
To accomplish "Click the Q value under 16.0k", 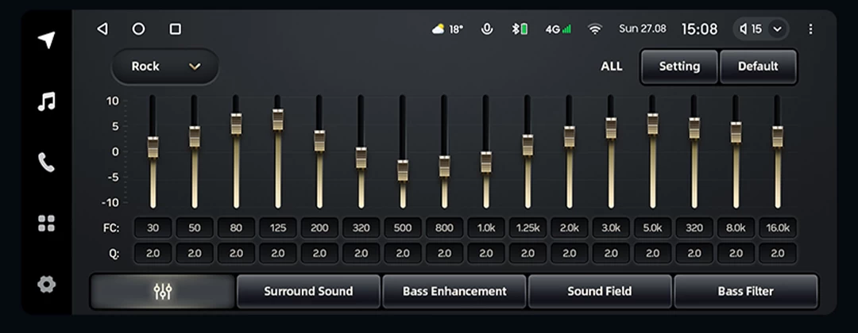I will pyautogui.click(x=777, y=254).
